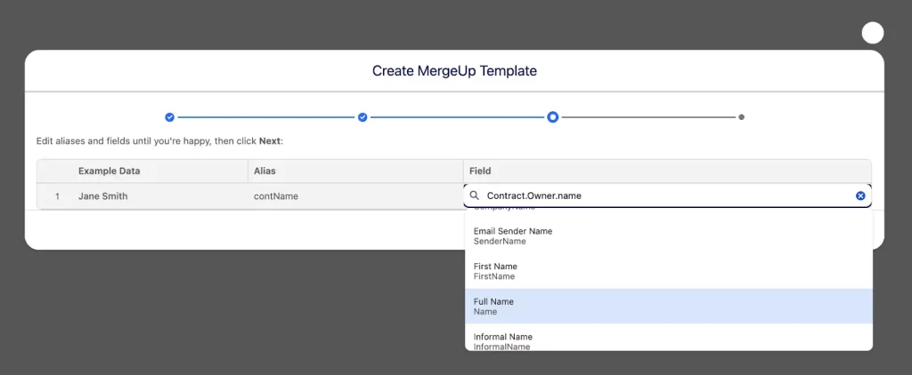
Task: Go to the first completed step checkmark
Action: tap(169, 117)
